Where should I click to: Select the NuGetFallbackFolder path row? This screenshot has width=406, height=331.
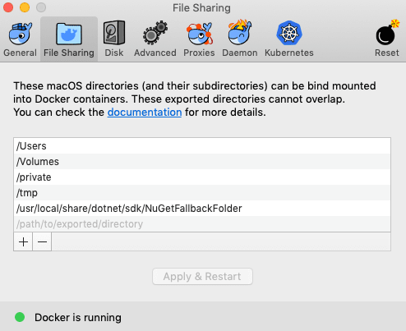click(x=202, y=209)
